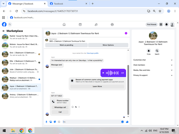Expand Privacy & support section
Image resolution: width=179 pixels, height=134 pixels.
coord(153,75)
